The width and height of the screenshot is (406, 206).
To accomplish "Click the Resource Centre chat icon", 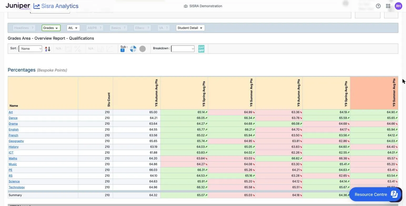I will 394,194.
